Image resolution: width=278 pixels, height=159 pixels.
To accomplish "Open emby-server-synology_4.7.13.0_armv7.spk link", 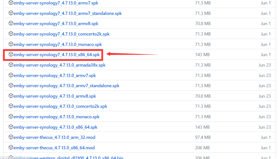I will point(55,75).
